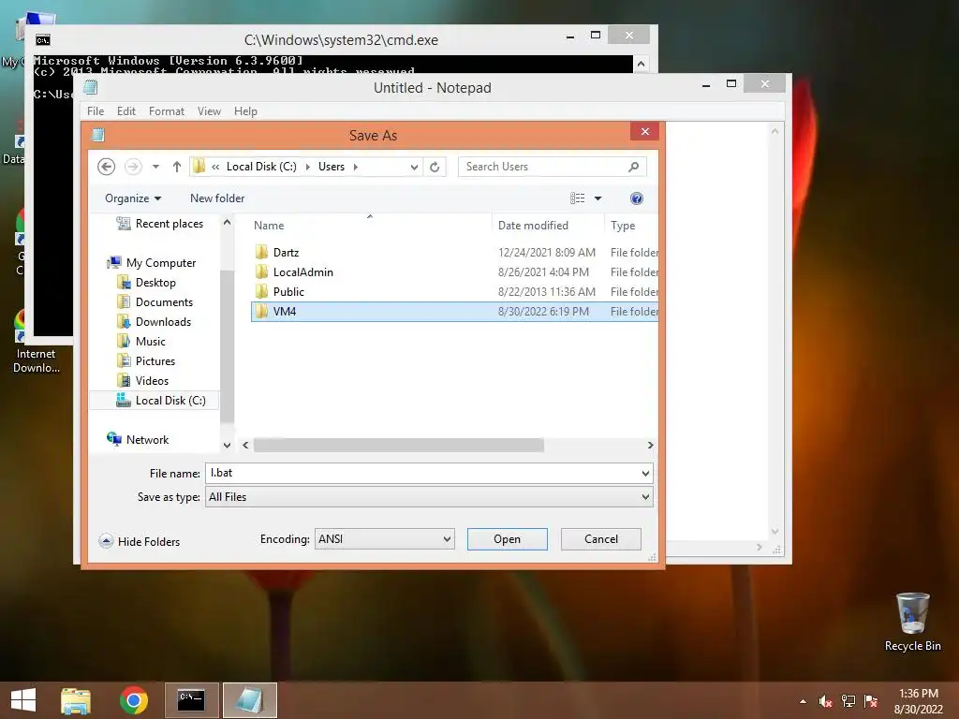Click the Local Disk (C:) breadcrumb
Image resolution: width=959 pixels, height=719 pixels.
[x=261, y=167]
